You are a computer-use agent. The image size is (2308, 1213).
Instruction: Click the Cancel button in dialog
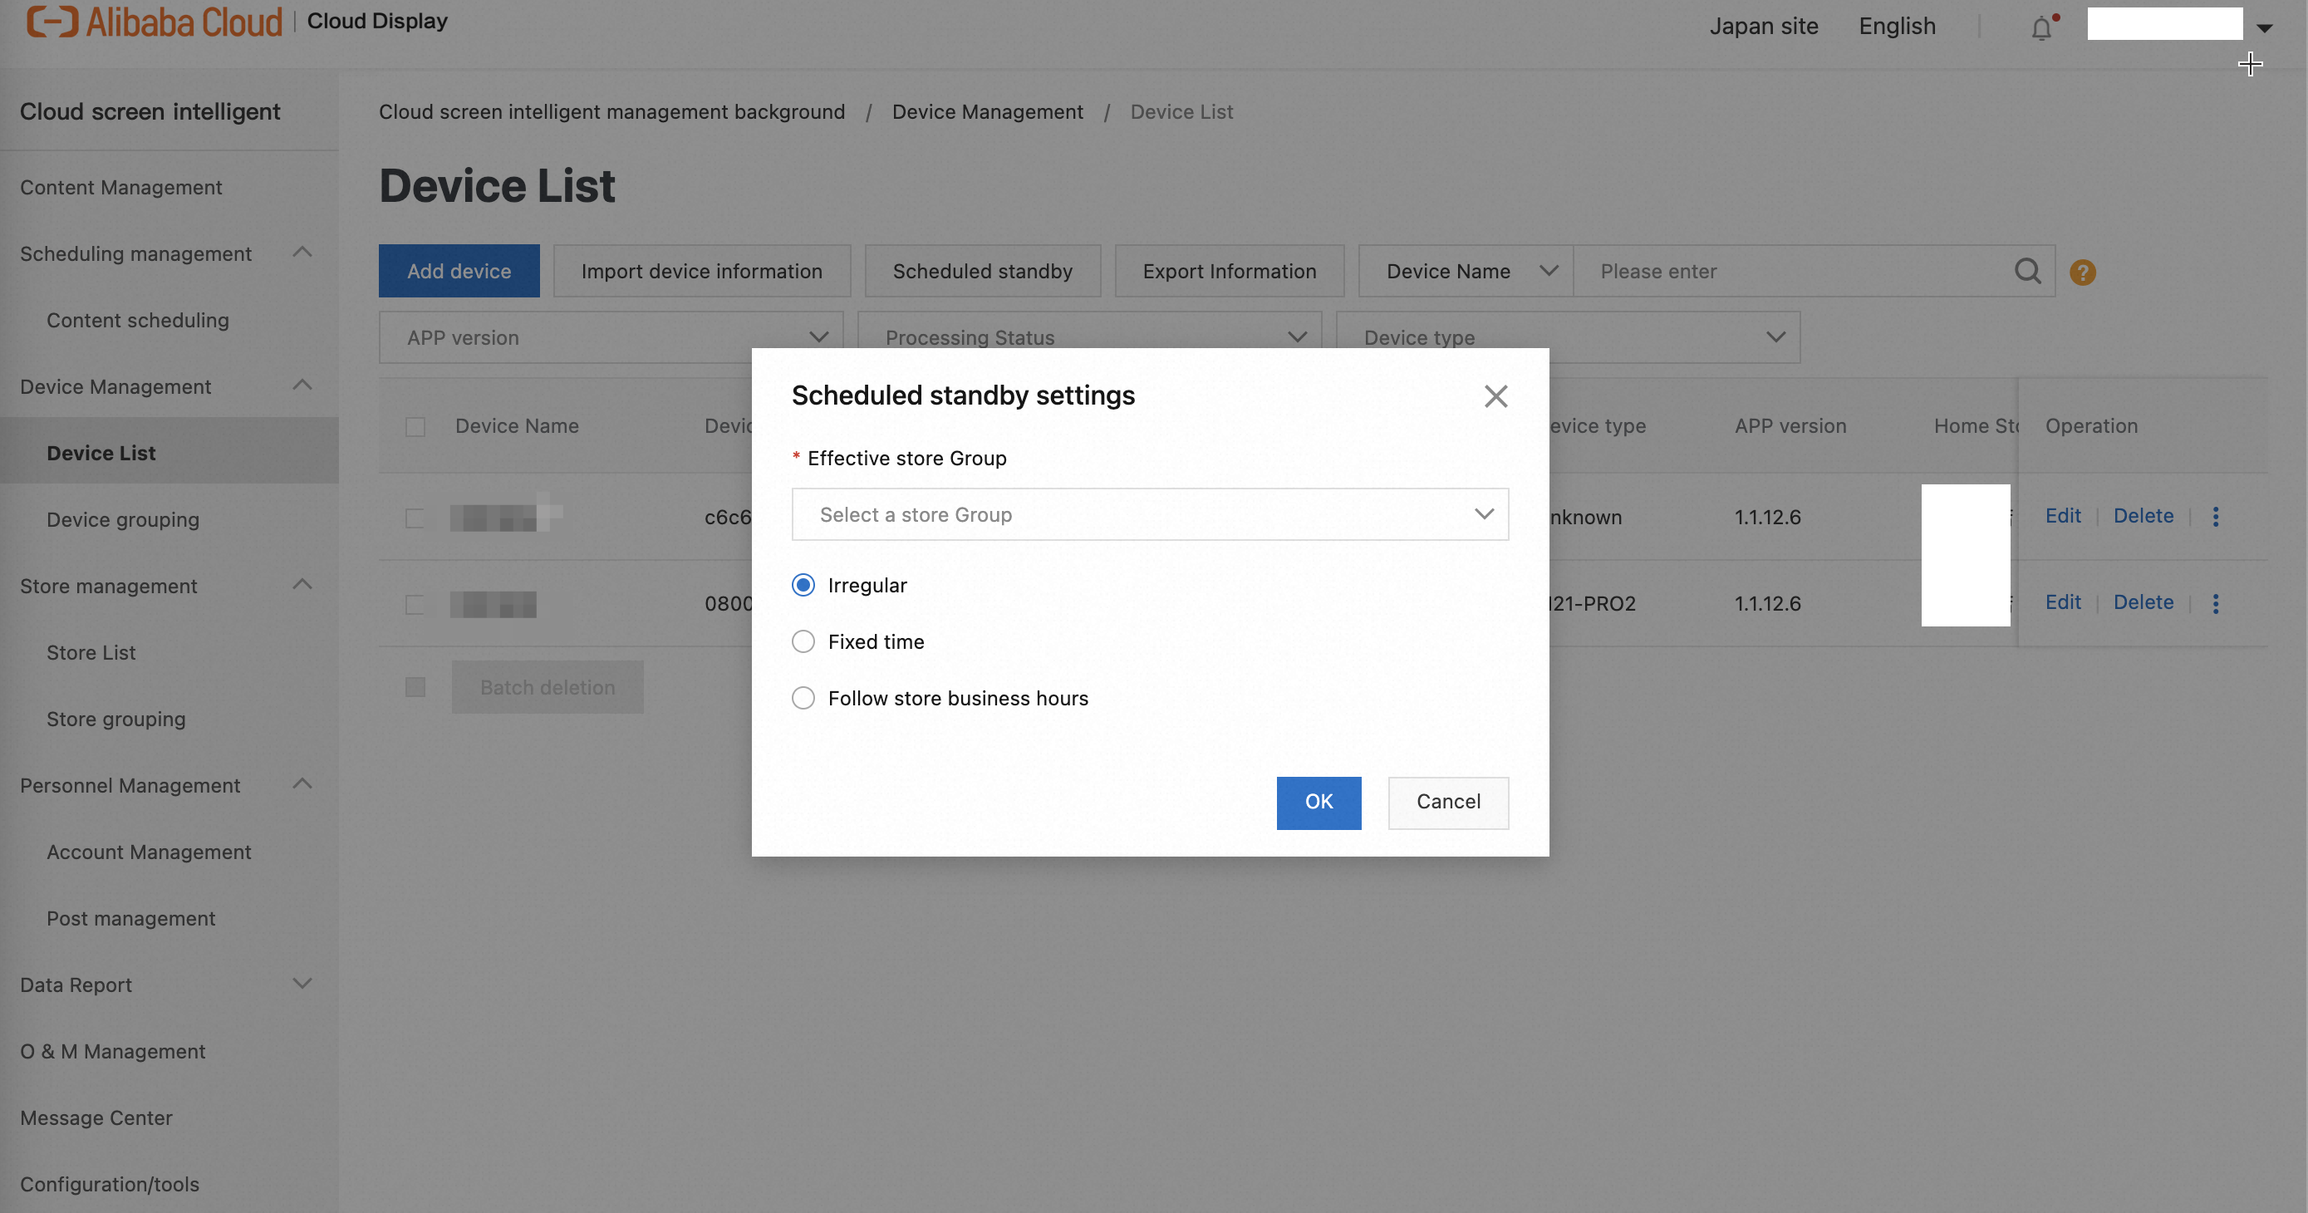(x=1448, y=803)
